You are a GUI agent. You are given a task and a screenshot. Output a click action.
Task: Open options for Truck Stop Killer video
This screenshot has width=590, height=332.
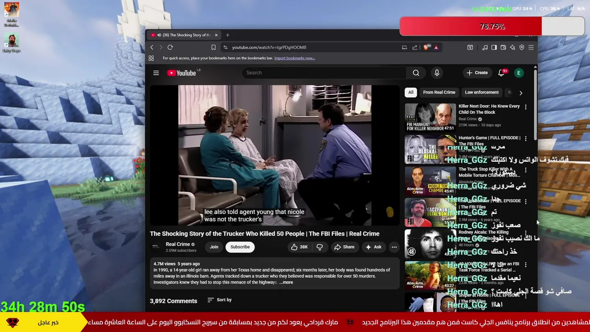click(525, 170)
